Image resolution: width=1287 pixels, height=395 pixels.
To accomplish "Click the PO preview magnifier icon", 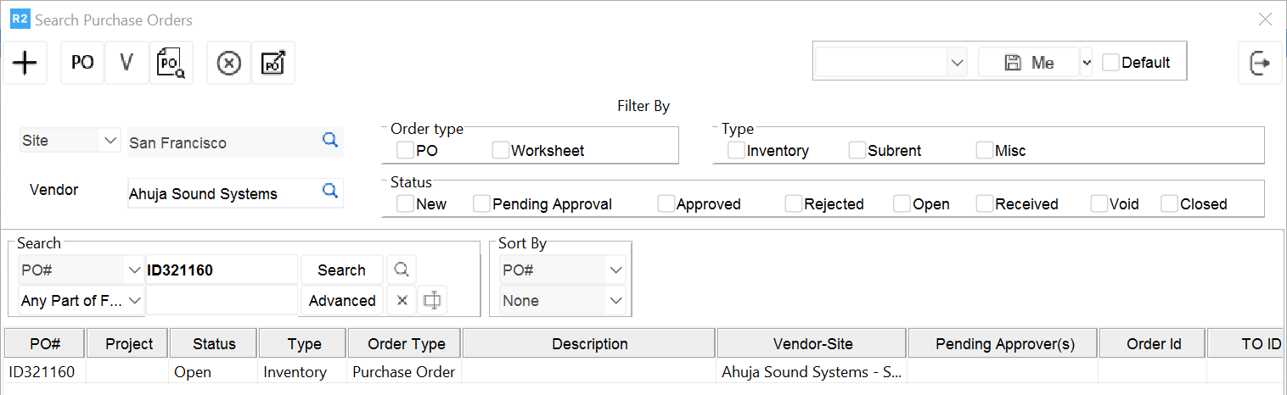I will click(x=171, y=63).
